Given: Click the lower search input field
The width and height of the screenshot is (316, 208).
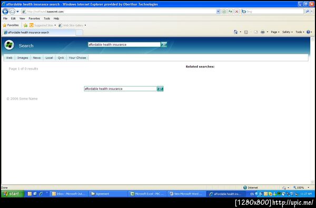Looking at the screenshot, I should pyautogui.click(x=121, y=88).
